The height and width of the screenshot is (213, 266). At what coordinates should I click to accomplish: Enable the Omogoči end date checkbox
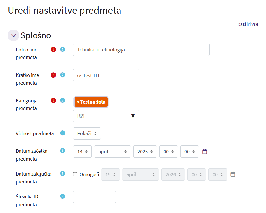75,174
